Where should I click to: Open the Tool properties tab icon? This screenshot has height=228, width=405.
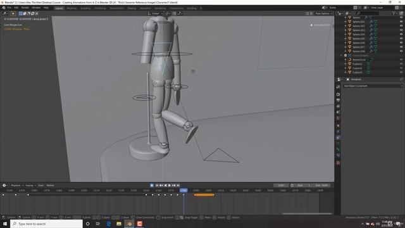[x=338, y=87]
